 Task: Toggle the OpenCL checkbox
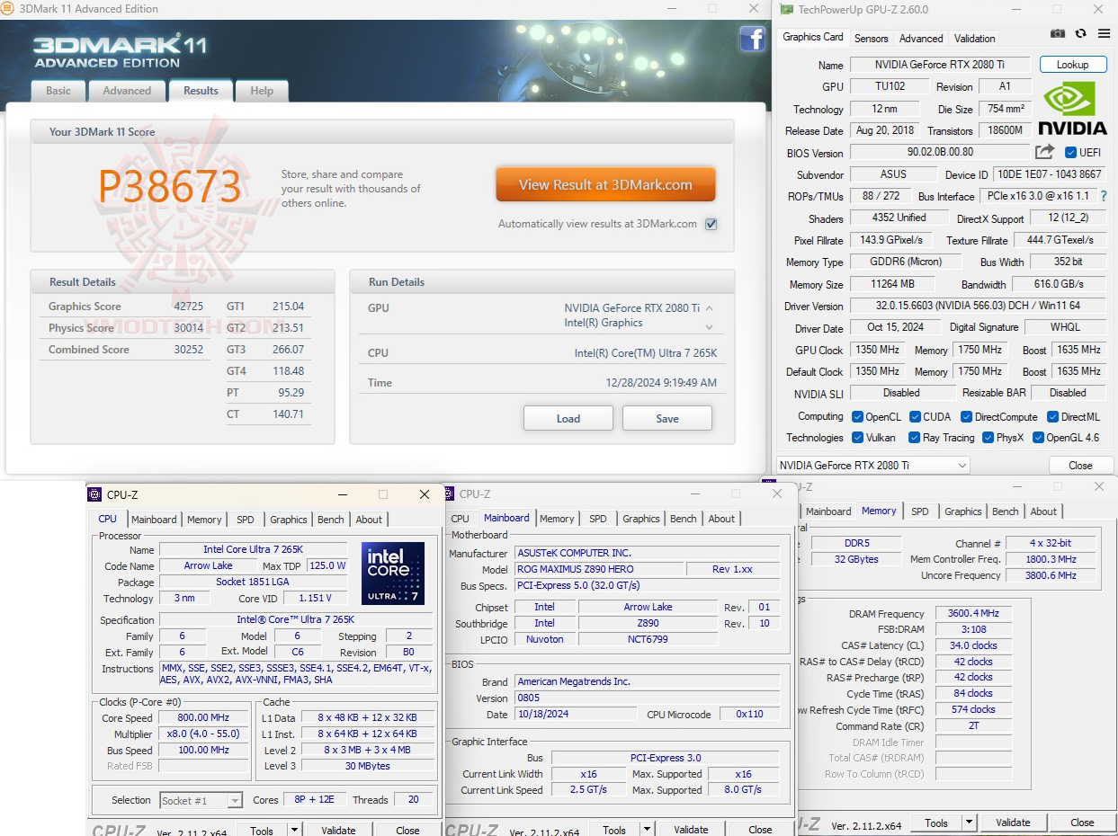[x=857, y=417]
